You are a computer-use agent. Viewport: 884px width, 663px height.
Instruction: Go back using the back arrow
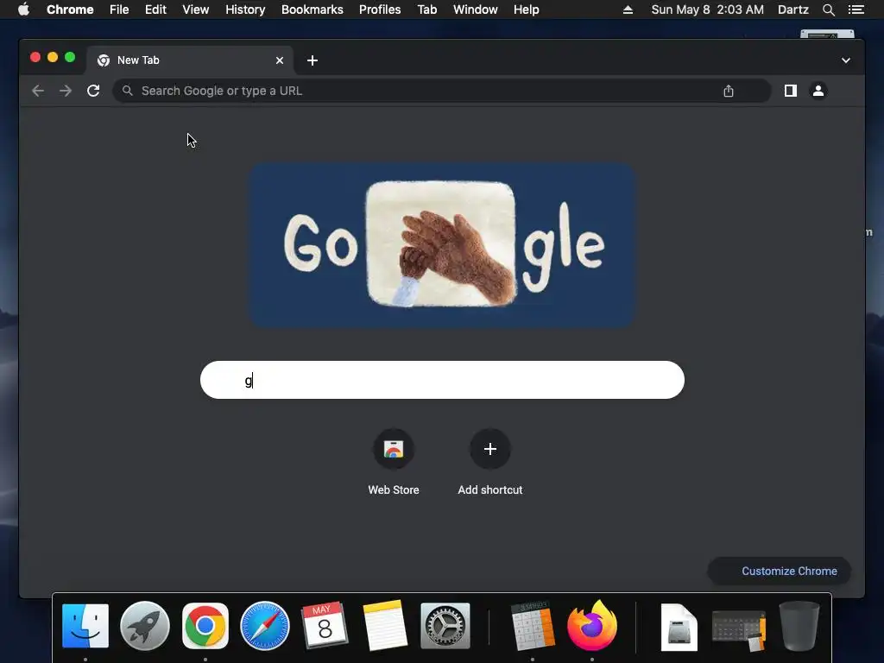[38, 91]
